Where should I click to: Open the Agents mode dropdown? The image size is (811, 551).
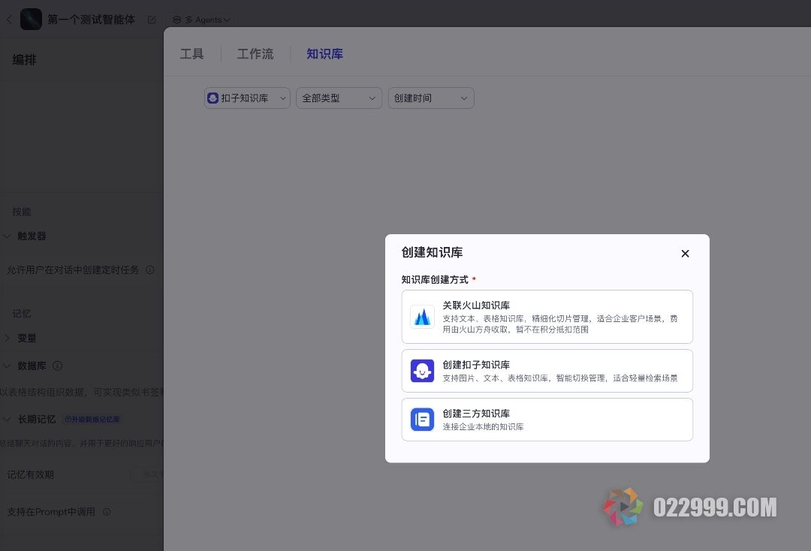[202, 20]
